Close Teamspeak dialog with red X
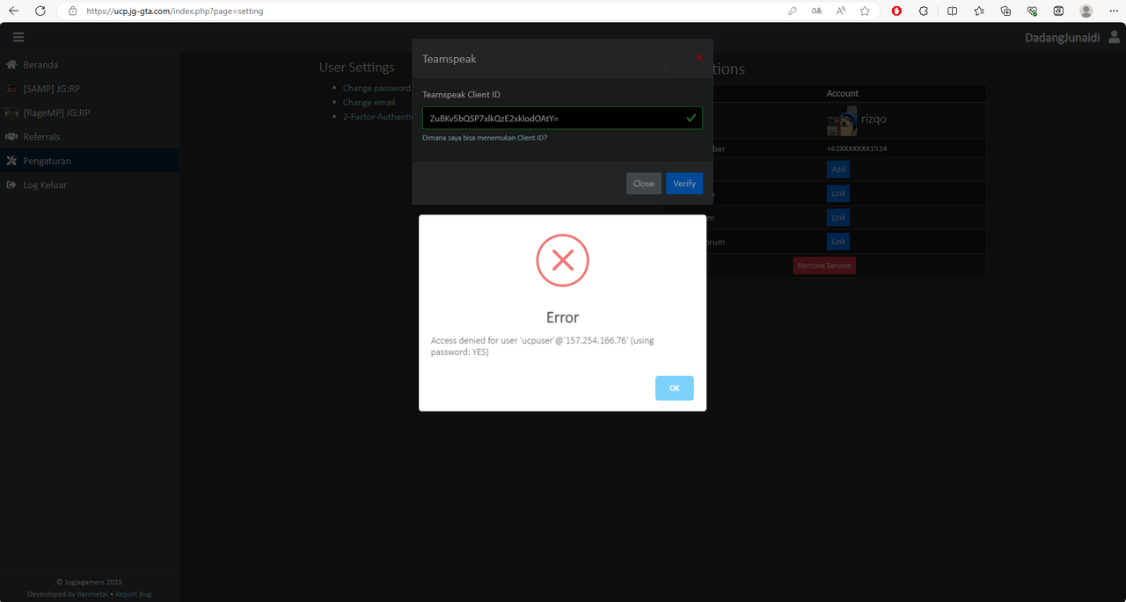 point(699,57)
